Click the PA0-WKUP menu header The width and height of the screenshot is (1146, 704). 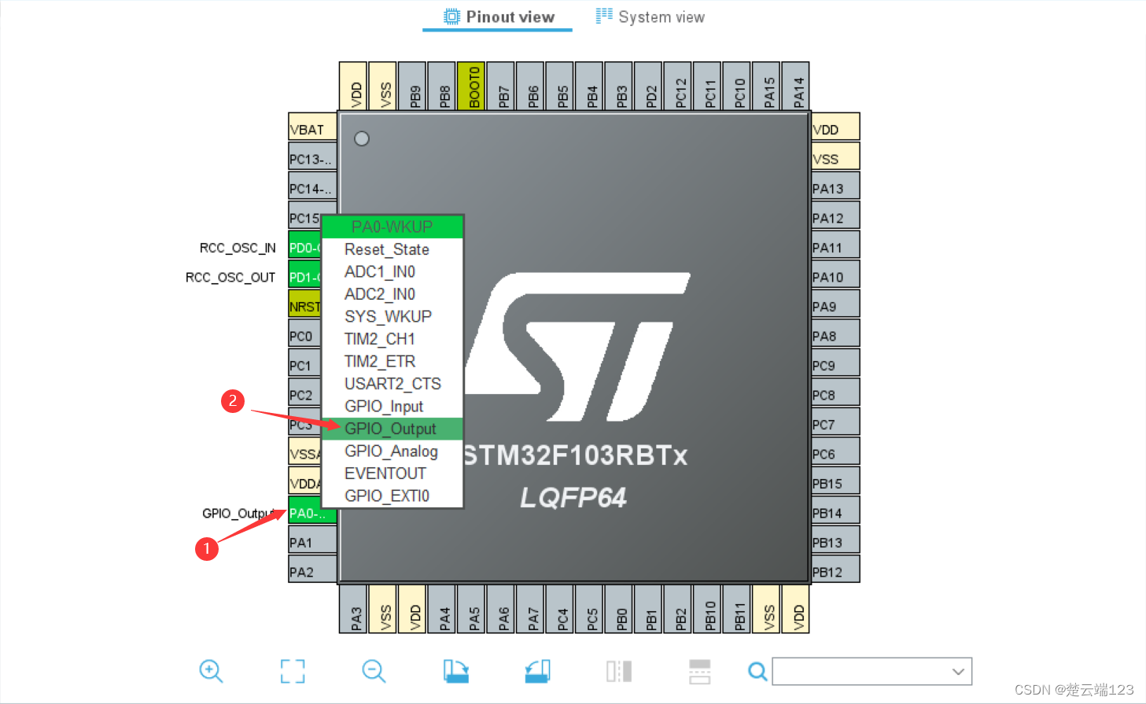391,227
